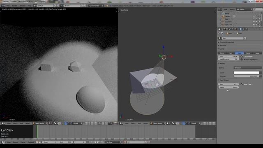Open right viewport shading mode selector
Screen dimensions: 263x148
click(x=168, y=123)
